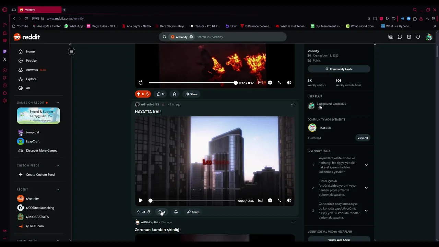This screenshot has width=439, height=247.
Task: Open a new browser tab
Action: coord(64,10)
